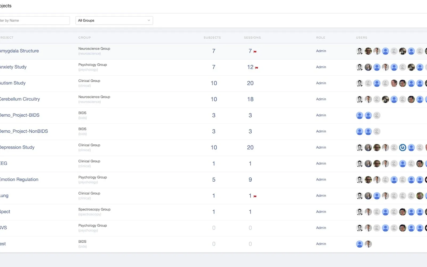Click first user avatar in Emotion Regulation row

click(x=359, y=180)
